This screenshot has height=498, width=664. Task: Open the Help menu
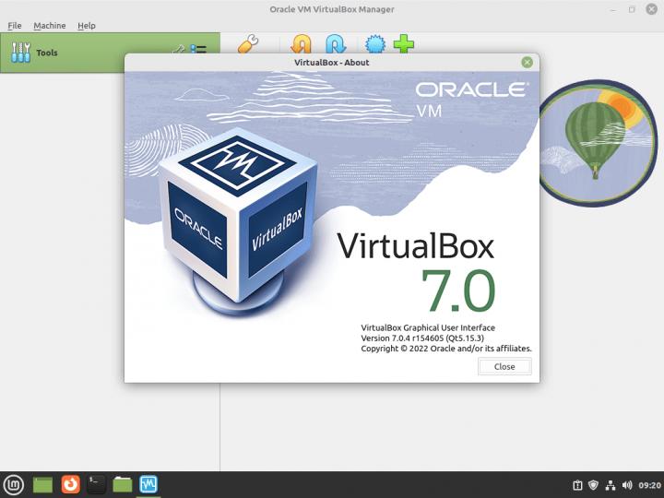pos(86,26)
